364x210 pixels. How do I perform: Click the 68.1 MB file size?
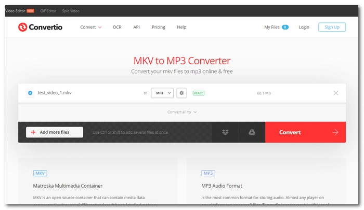pos(264,93)
